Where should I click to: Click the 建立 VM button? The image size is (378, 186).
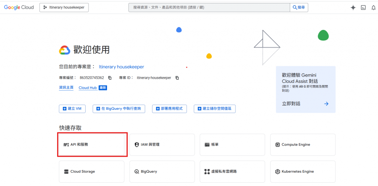(x=72, y=109)
